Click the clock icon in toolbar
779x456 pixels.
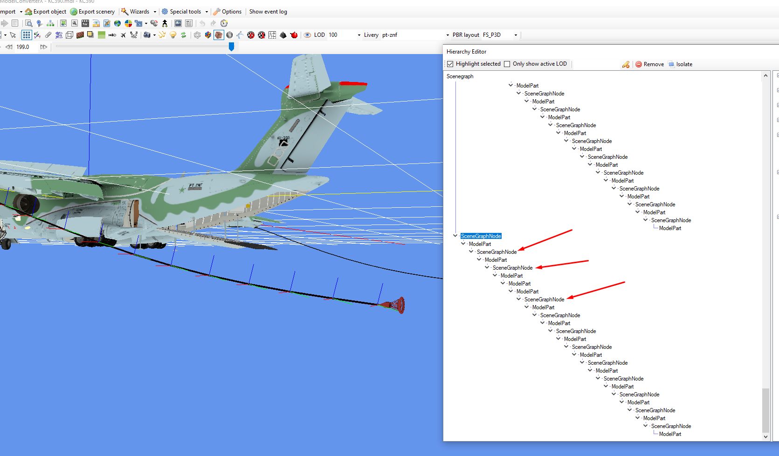click(224, 23)
